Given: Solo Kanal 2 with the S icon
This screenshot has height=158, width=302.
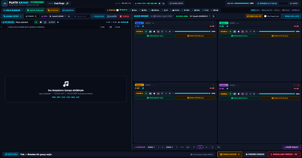Looking at the screenshot, I should click(250, 31).
